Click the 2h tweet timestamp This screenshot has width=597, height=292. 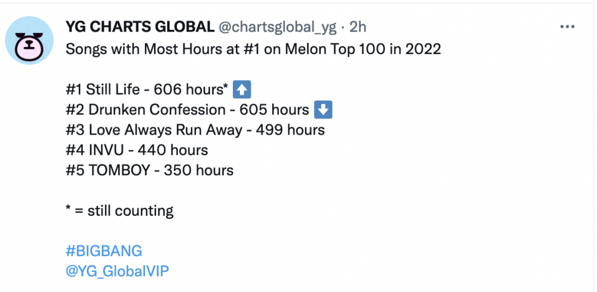(358, 27)
